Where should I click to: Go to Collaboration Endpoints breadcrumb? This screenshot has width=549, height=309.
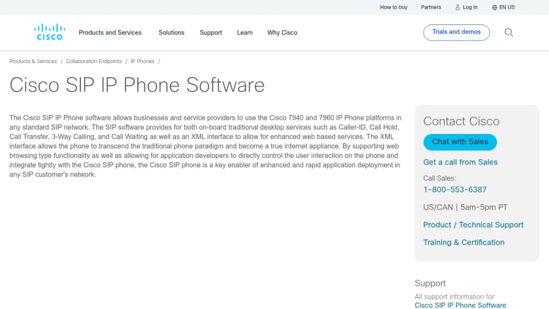(x=94, y=61)
